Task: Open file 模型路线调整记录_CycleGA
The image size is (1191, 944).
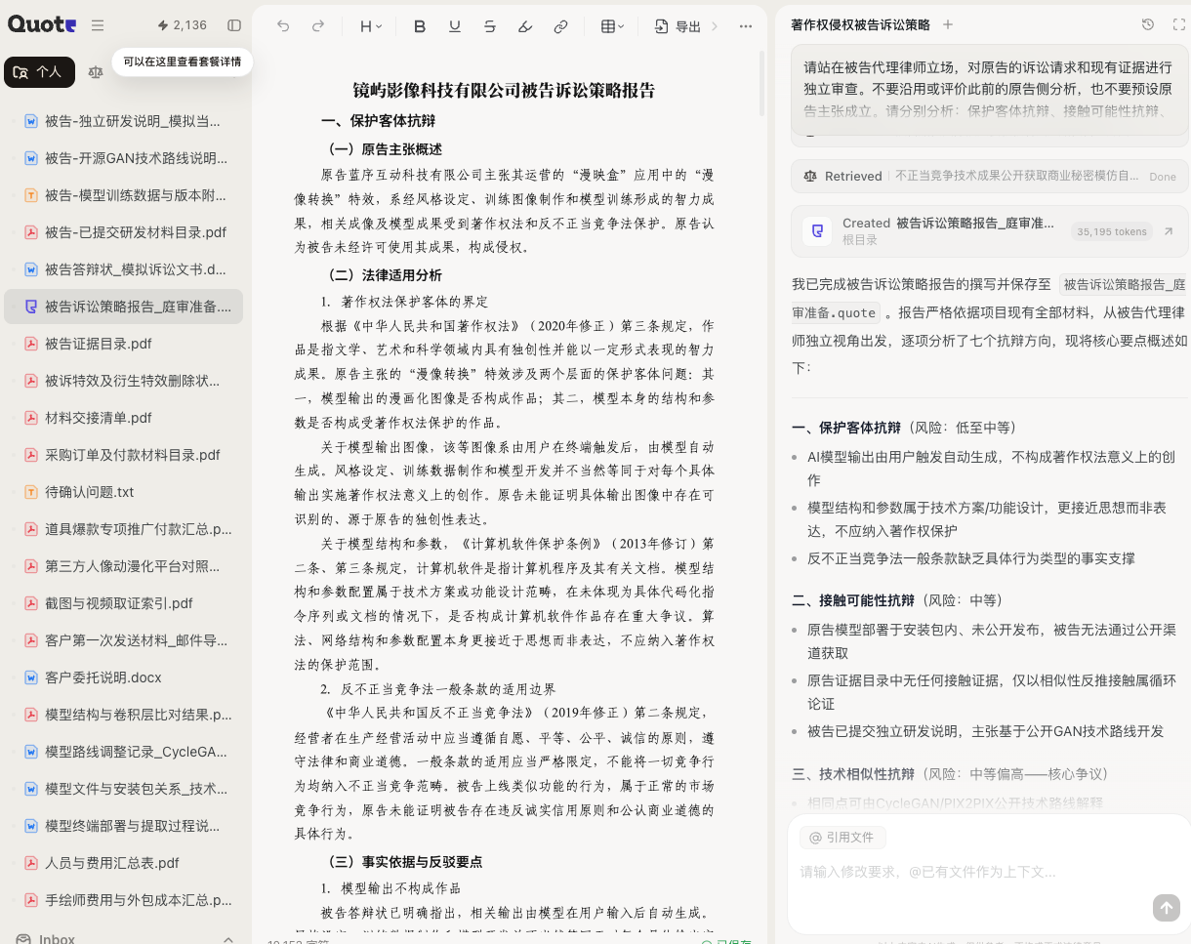Action: pos(123,752)
